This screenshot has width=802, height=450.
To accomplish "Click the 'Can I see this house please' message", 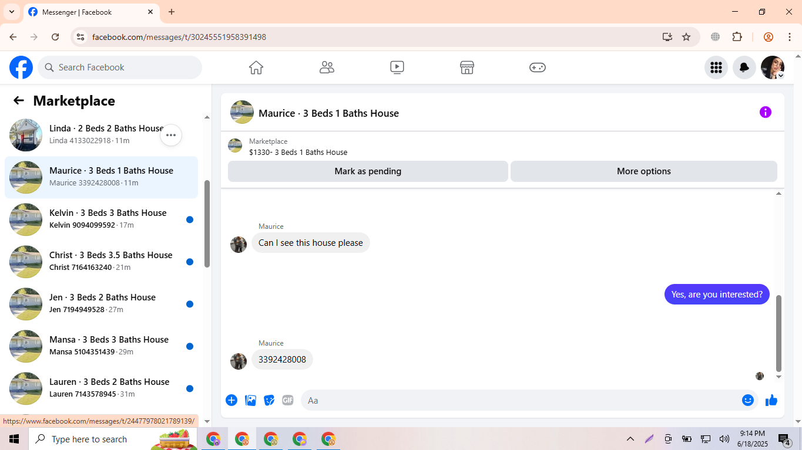I will point(311,243).
